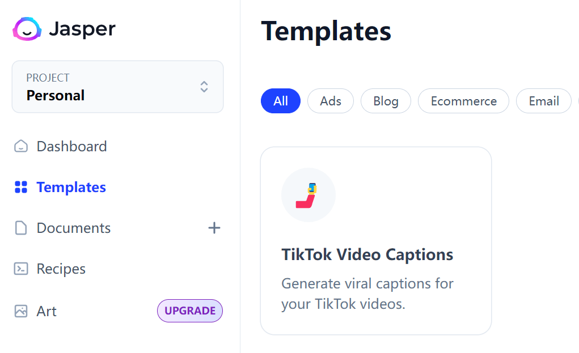This screenshot has width=579, height=353.
Task: Click the Documents page icon
Action: [20, 228]
